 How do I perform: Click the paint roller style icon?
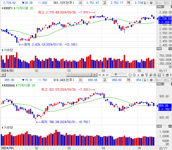coord(147,75)
